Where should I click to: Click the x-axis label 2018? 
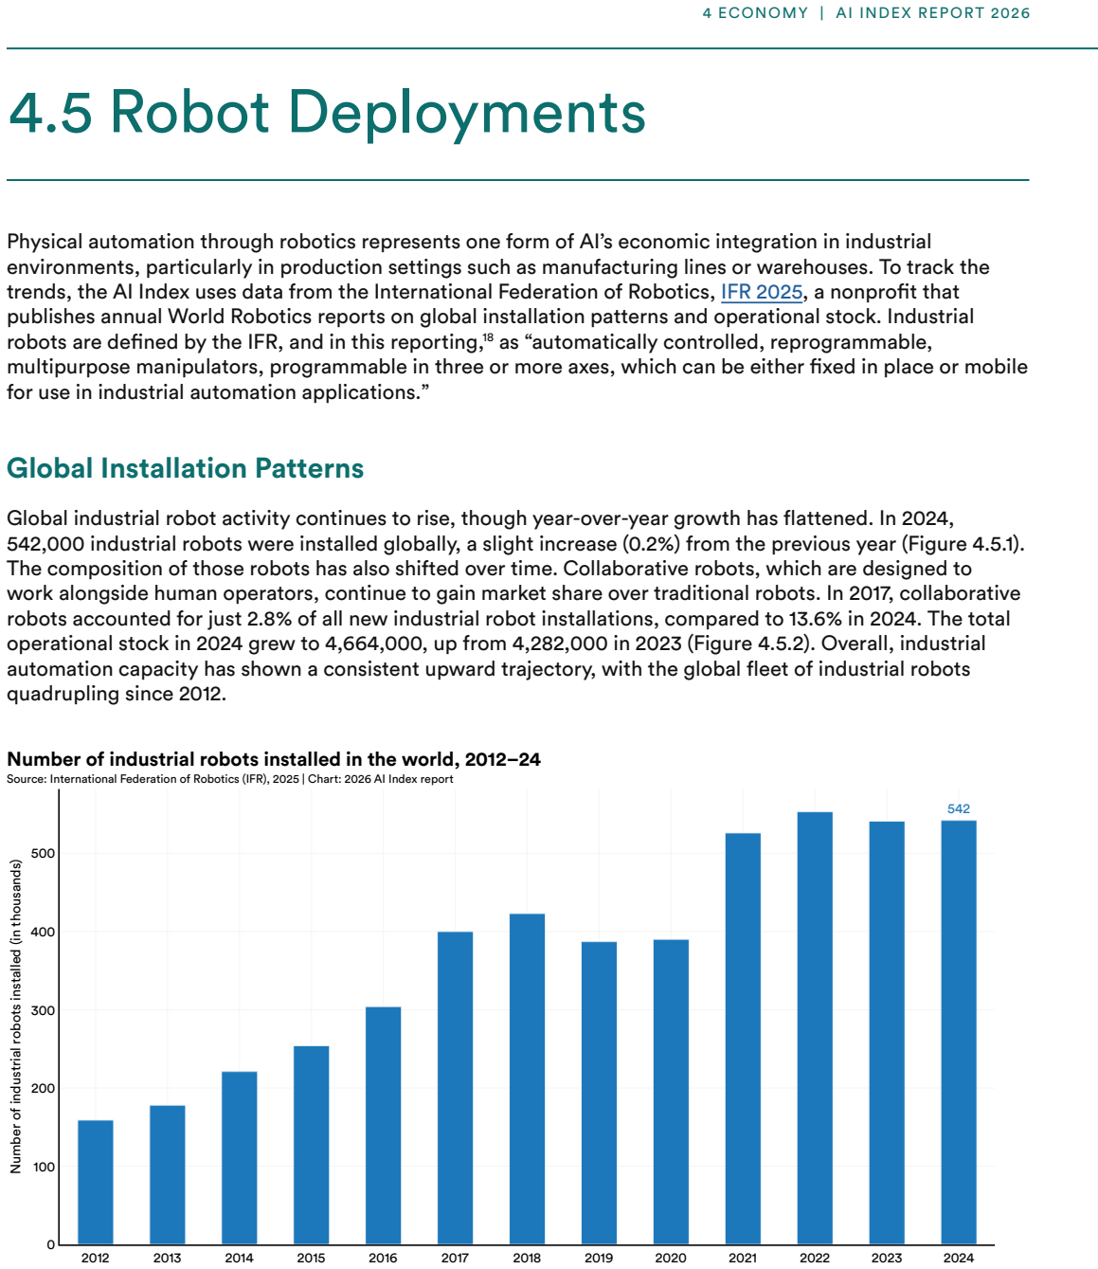(528, 1258)
